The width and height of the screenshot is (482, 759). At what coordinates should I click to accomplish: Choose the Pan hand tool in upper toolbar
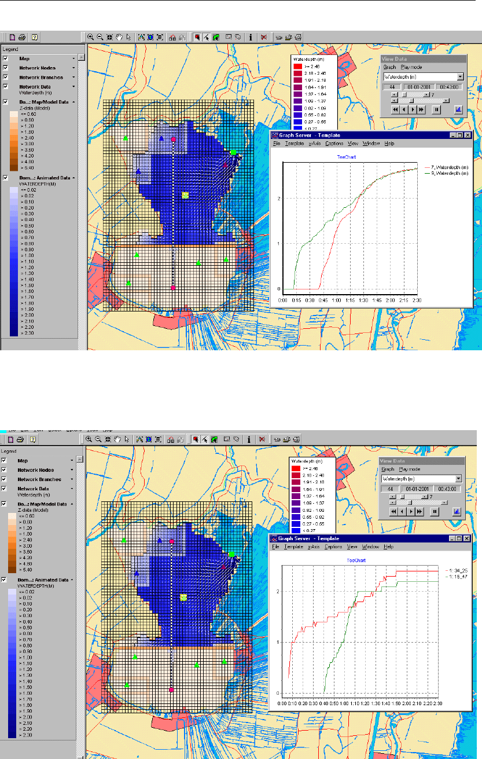click(x=119, y=36)
